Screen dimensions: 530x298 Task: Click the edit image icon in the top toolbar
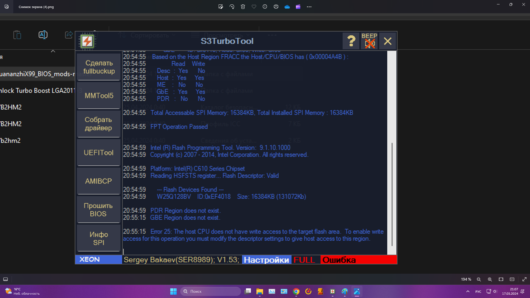pyautogui.click(x=221, y=7)
